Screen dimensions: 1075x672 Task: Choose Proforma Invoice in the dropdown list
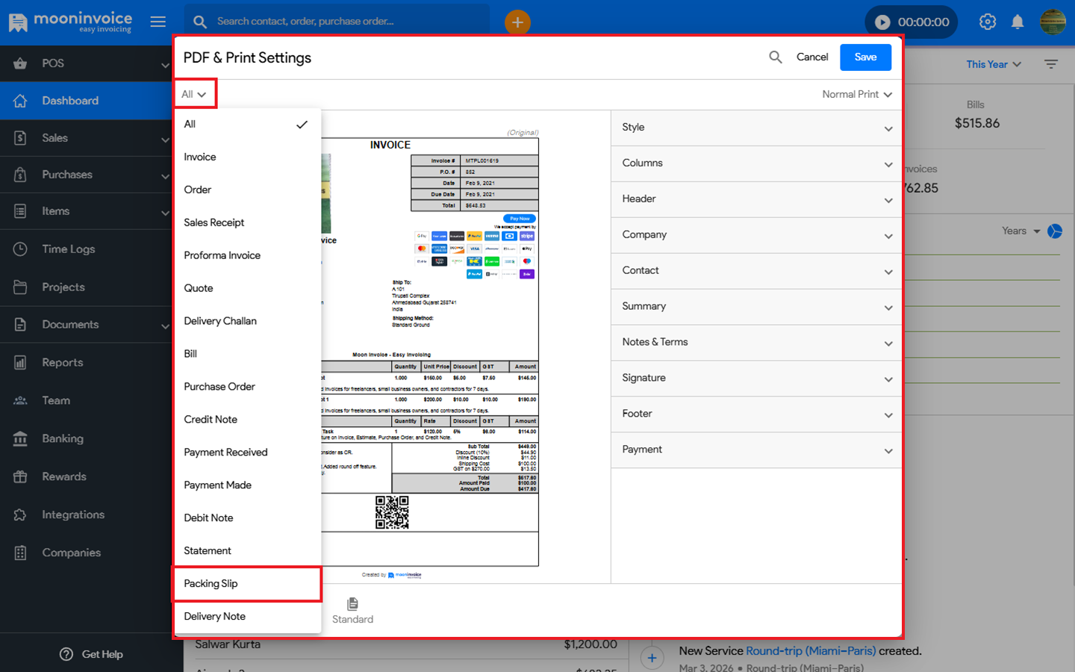222,255
